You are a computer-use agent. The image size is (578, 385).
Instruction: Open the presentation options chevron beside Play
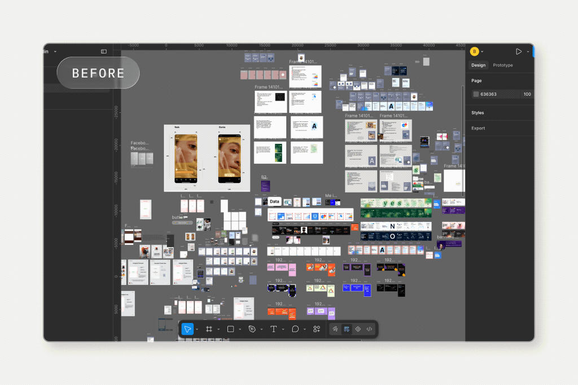click(528, 52)
